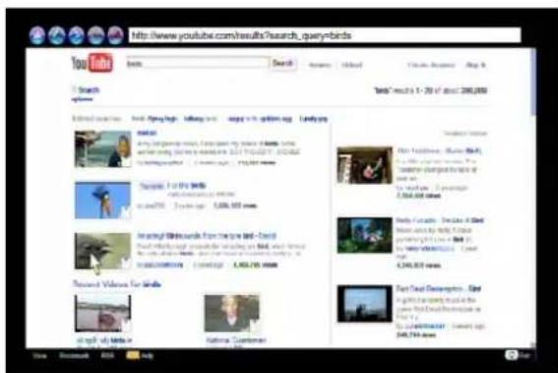
Task: Open the Browse link in YouTube header
Action: (x=320, y=65)
